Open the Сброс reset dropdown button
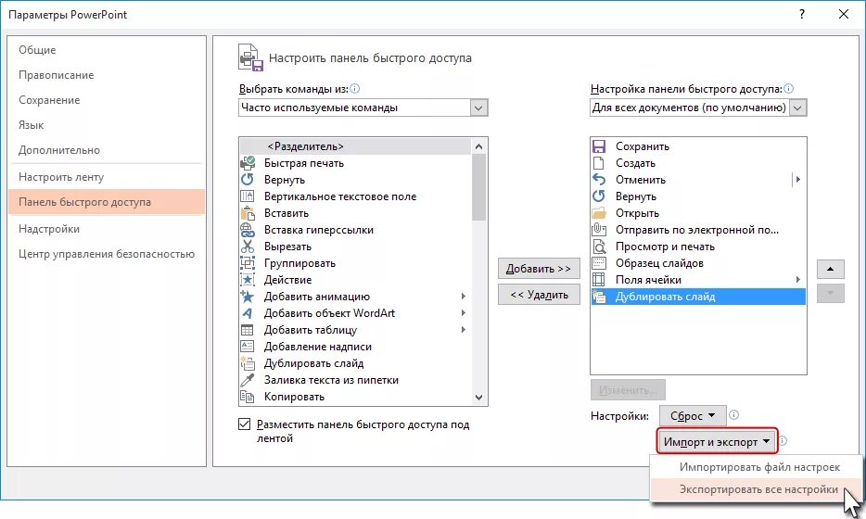 [x=693, y=416]
